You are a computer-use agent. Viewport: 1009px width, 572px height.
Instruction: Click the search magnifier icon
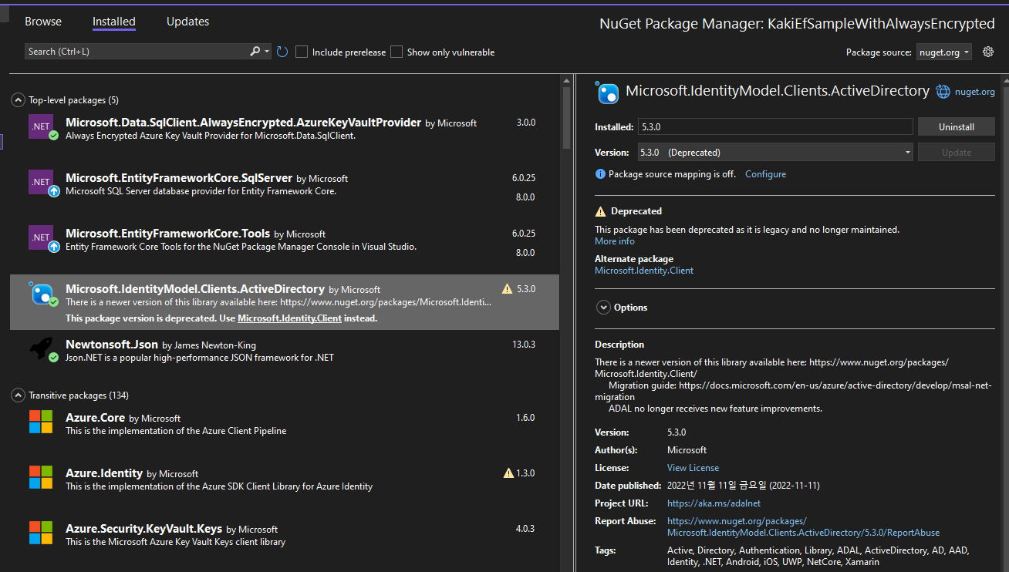click(x=255, y=52)
